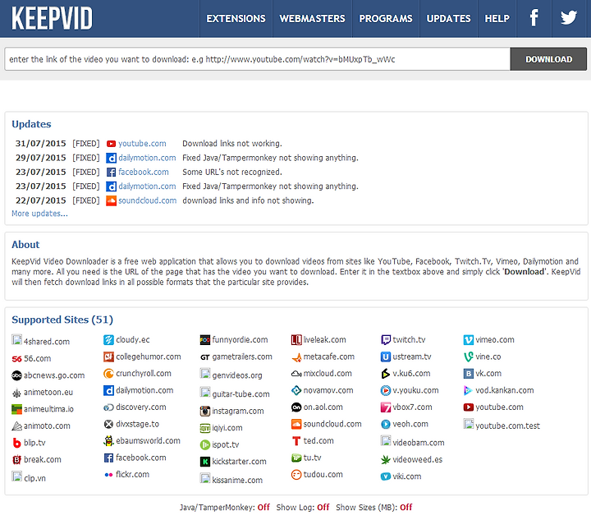Click the ustream.tv blue icon
The width and height of the screenshot is (591, 520).
386,357
